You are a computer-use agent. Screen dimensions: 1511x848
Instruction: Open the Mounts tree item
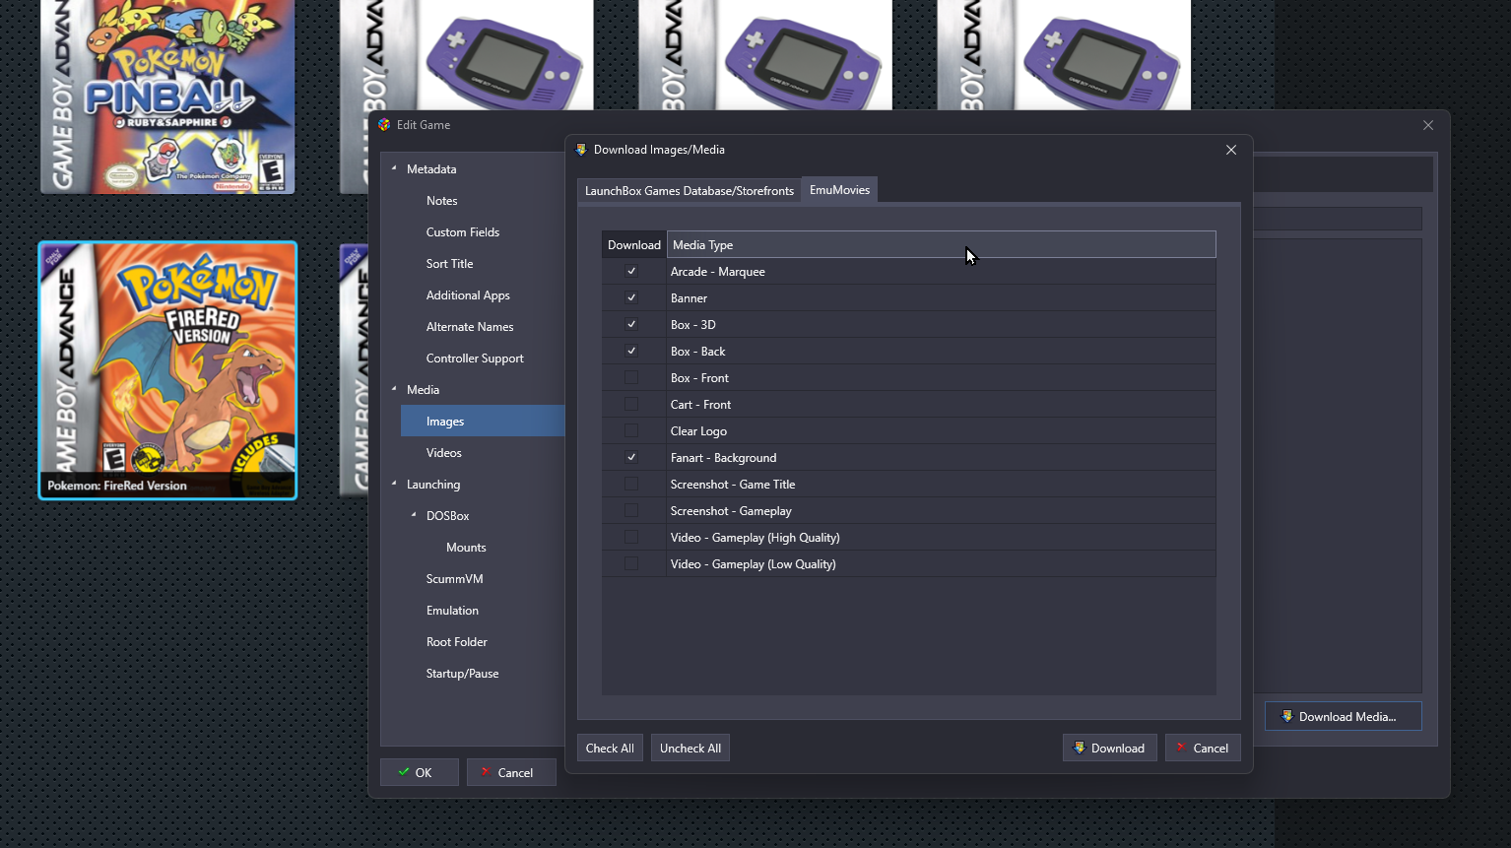[x=466, y=547]
